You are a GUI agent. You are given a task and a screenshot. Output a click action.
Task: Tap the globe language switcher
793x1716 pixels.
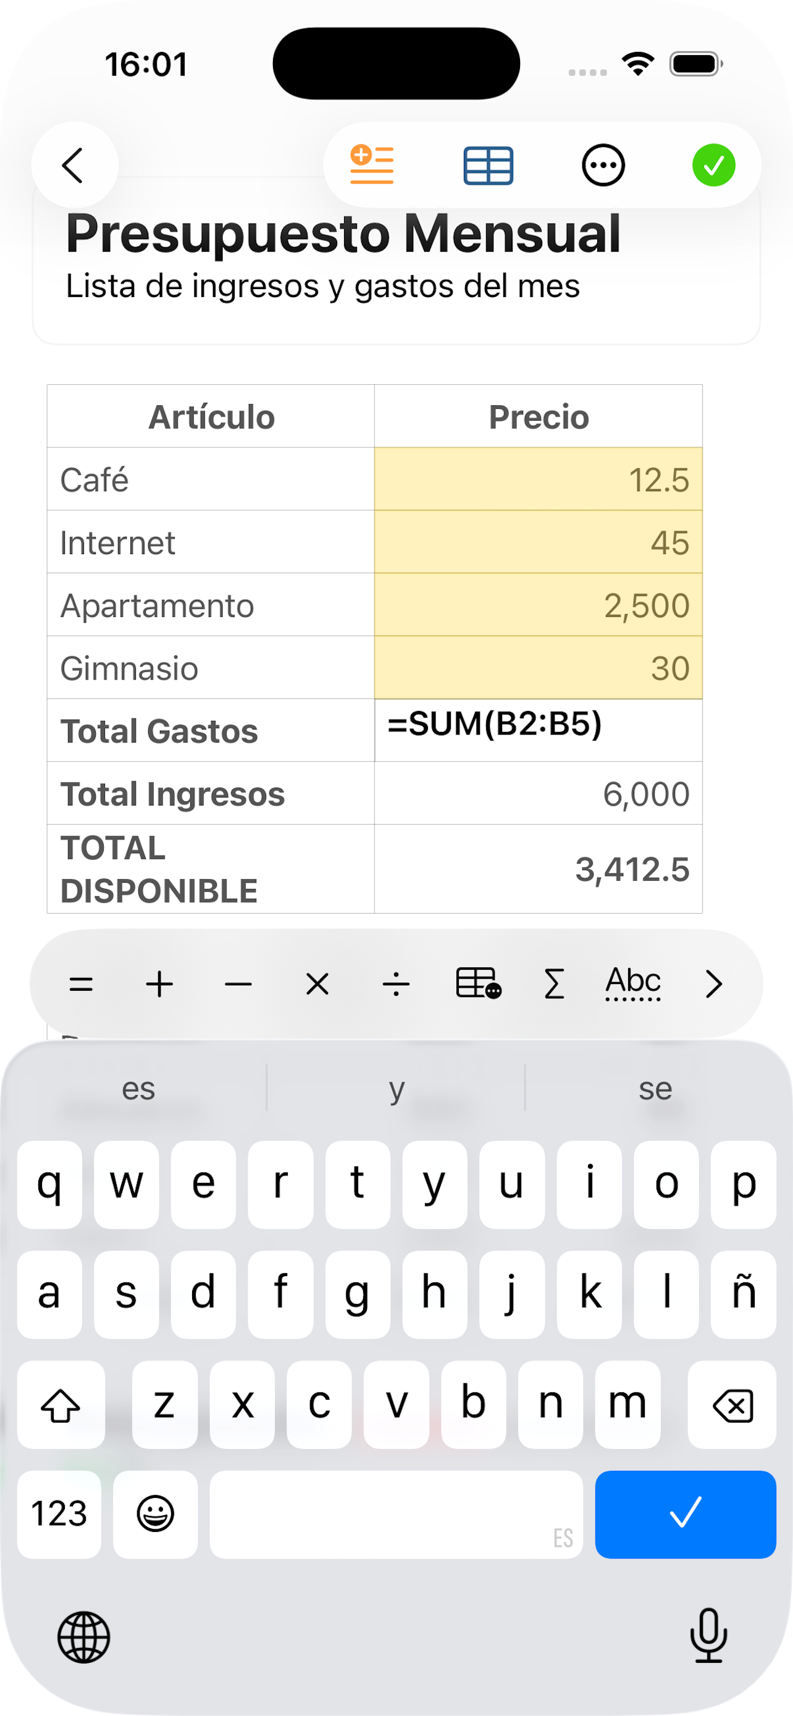(x=84, y=1637)
